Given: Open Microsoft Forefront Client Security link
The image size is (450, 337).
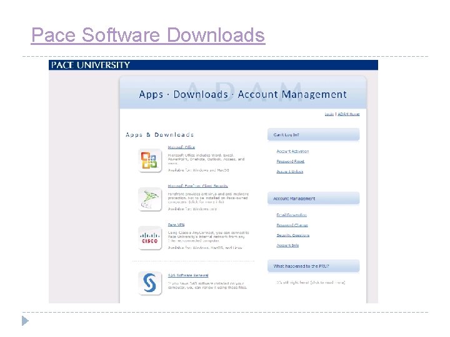Looking at the screenshot, I should point(197,186).
